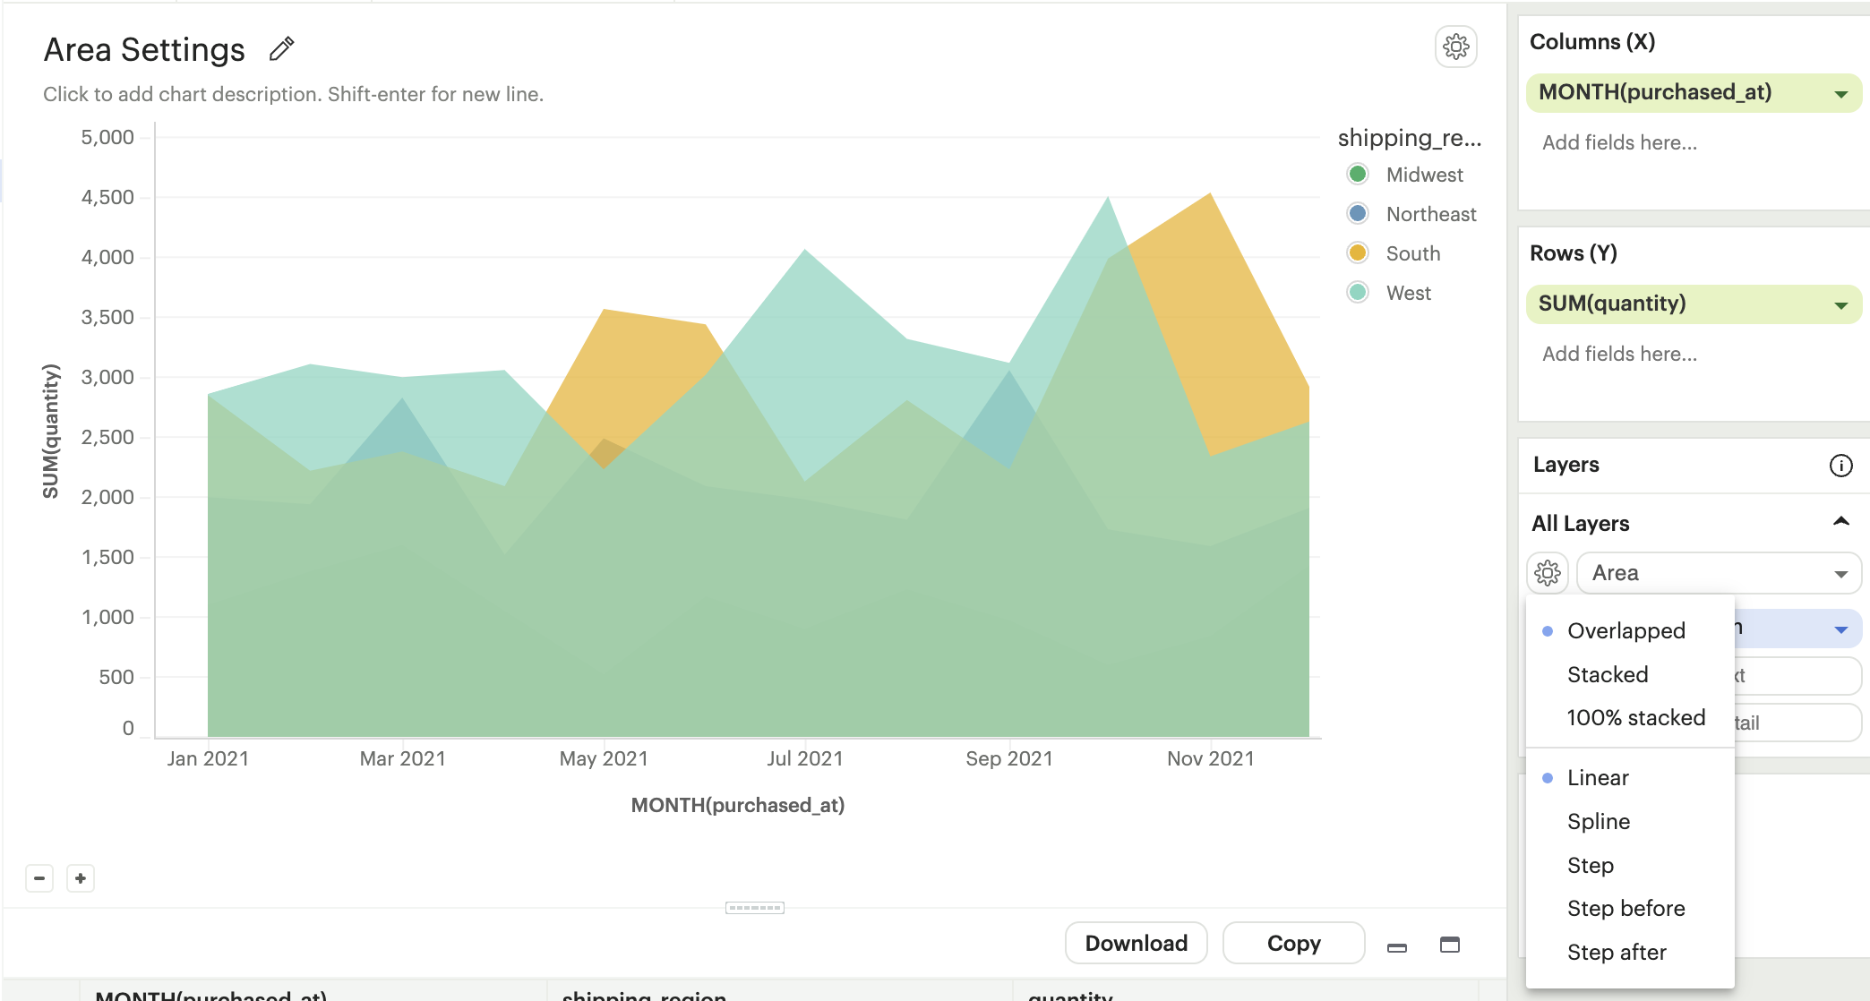Click the pencil icon to edit chart title

[281, 49]
